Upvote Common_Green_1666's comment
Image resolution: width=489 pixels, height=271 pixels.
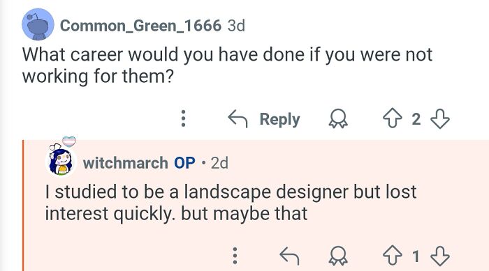pos(393,118)
